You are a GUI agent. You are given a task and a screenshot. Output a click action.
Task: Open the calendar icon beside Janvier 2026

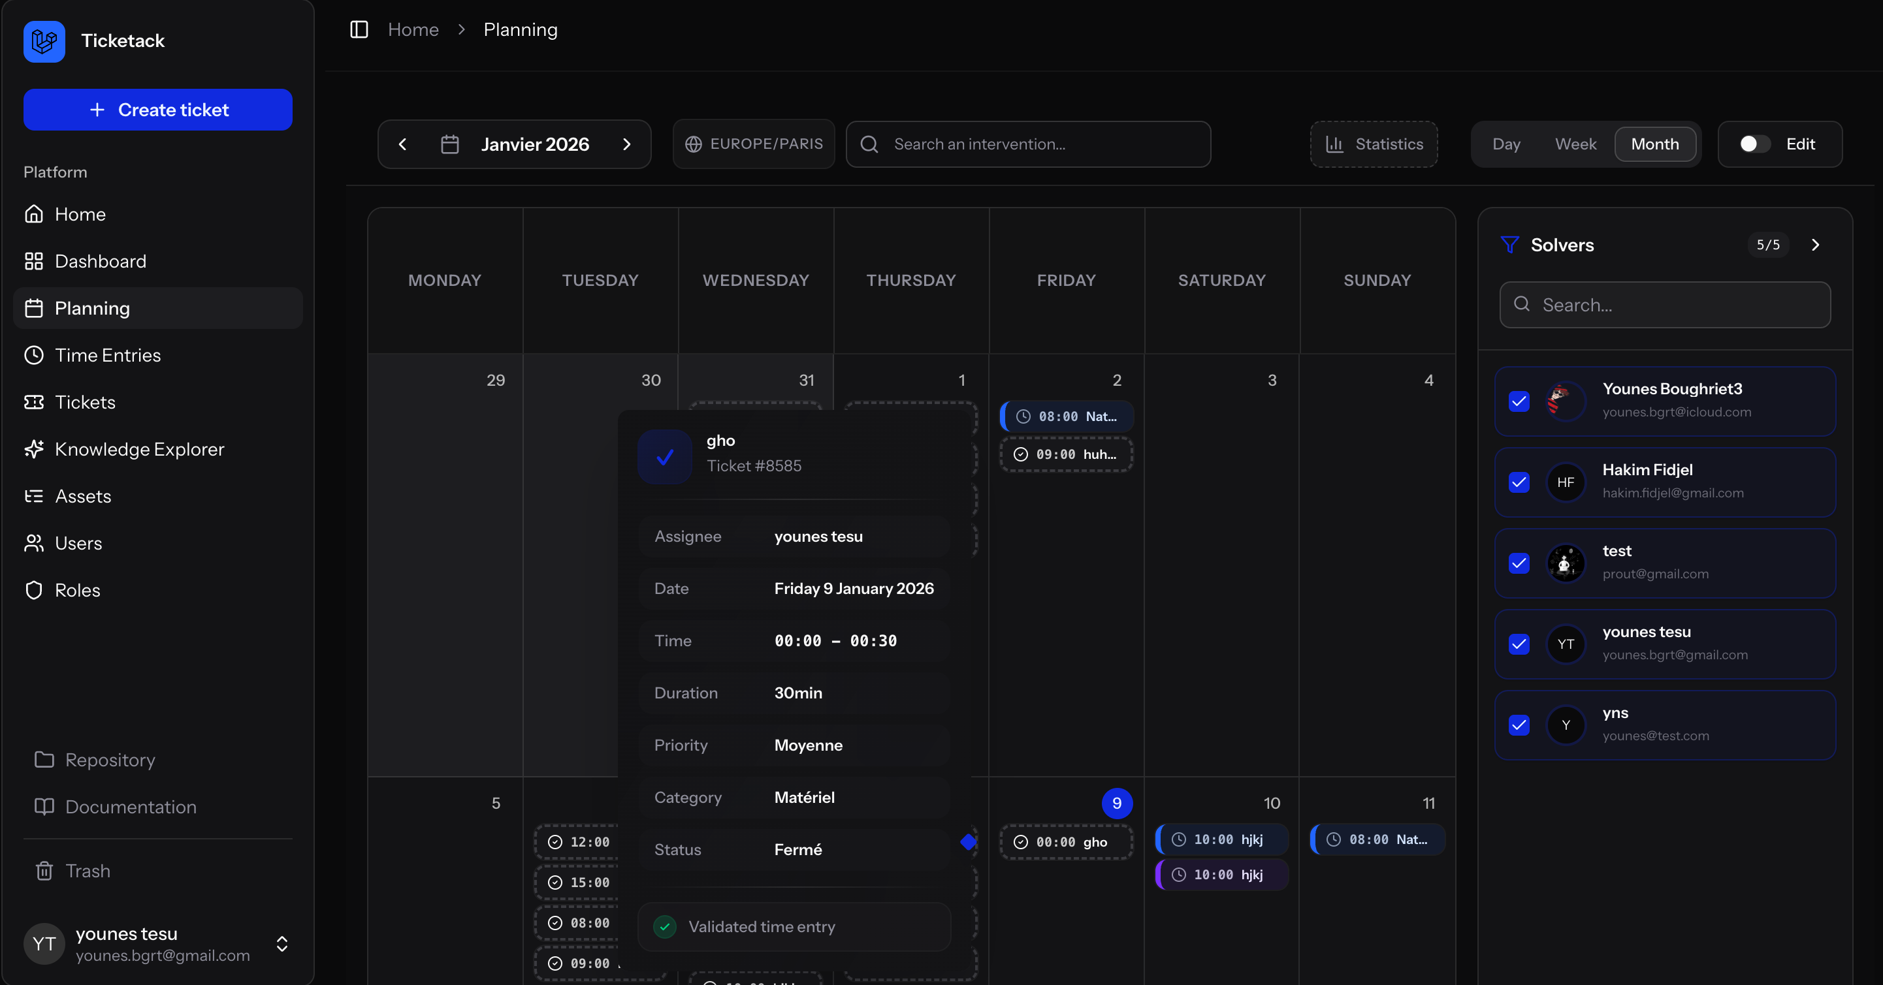tap(449, 144)
